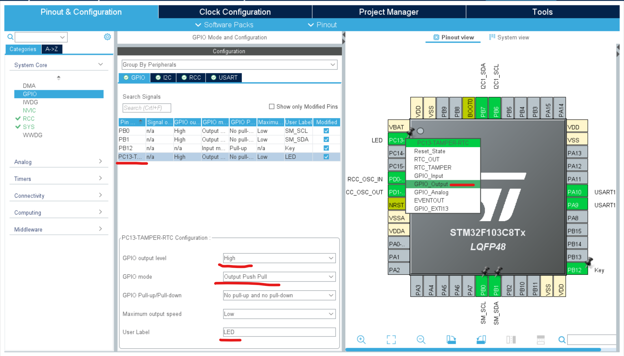Open the GPIO mode dropdown
The image size is (624, 356).
[x=279, y=277]
